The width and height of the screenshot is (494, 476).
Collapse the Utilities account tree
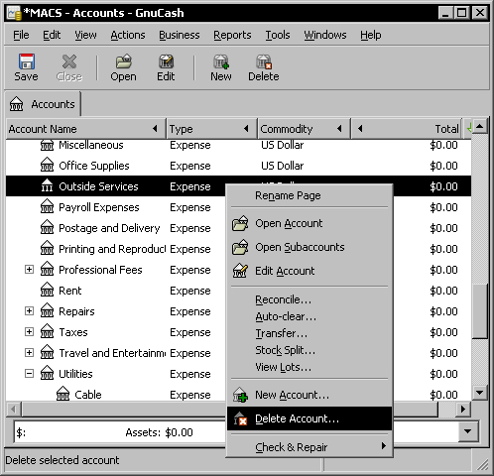click(x=29, y=374)
